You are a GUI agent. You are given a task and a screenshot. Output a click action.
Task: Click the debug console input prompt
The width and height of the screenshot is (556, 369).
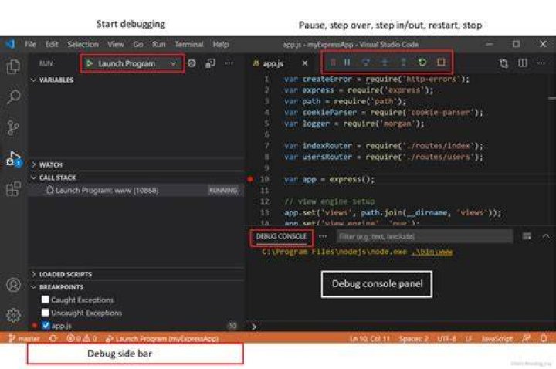[x=402, y=327]
